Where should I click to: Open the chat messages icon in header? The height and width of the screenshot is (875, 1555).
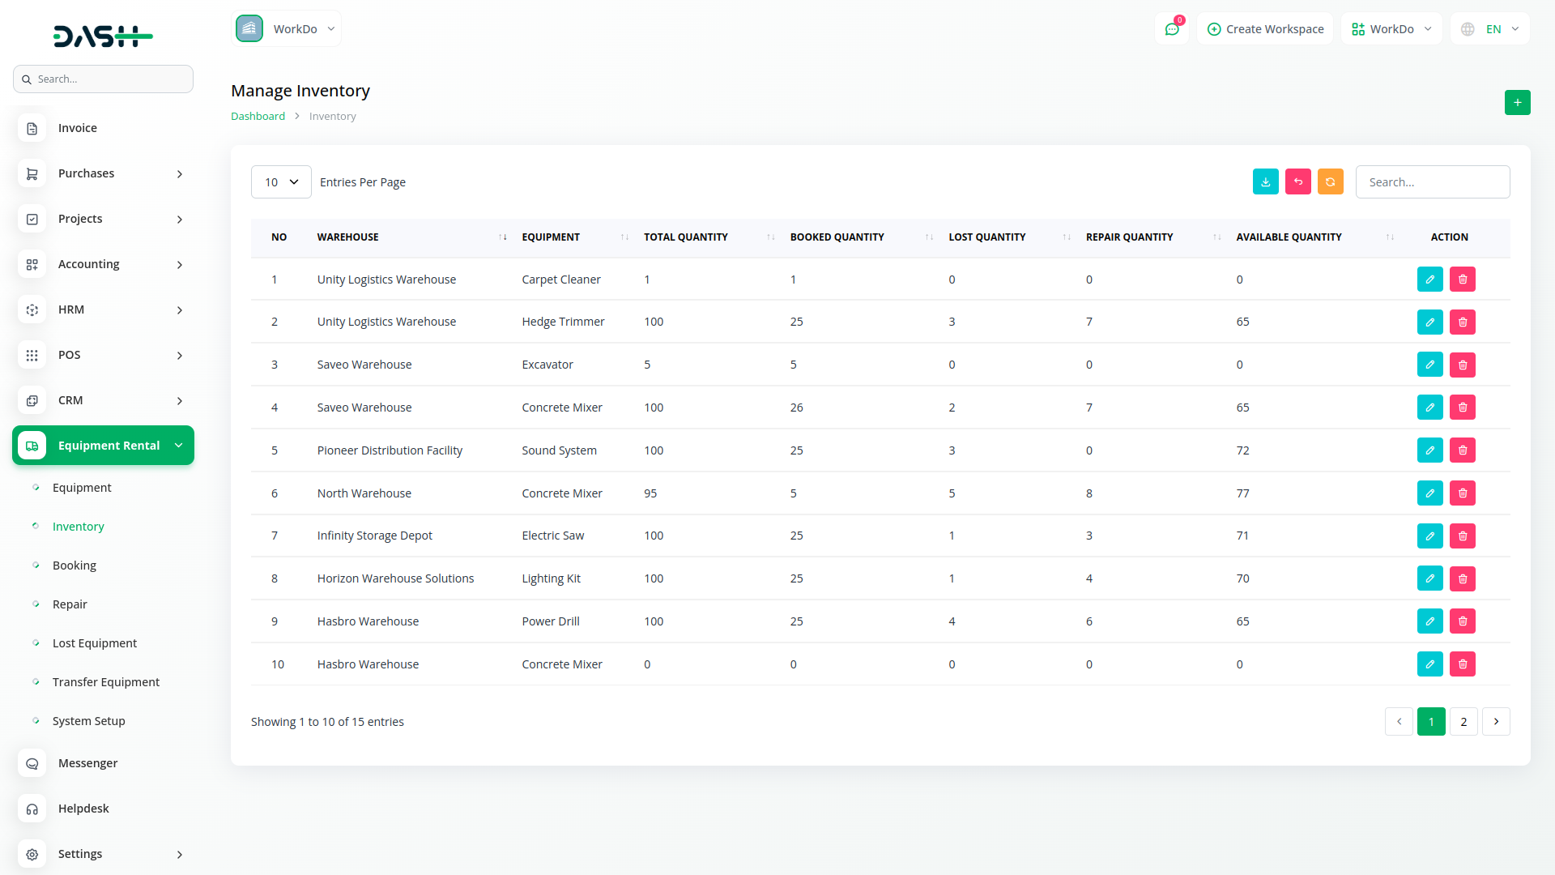(1171, 29)
